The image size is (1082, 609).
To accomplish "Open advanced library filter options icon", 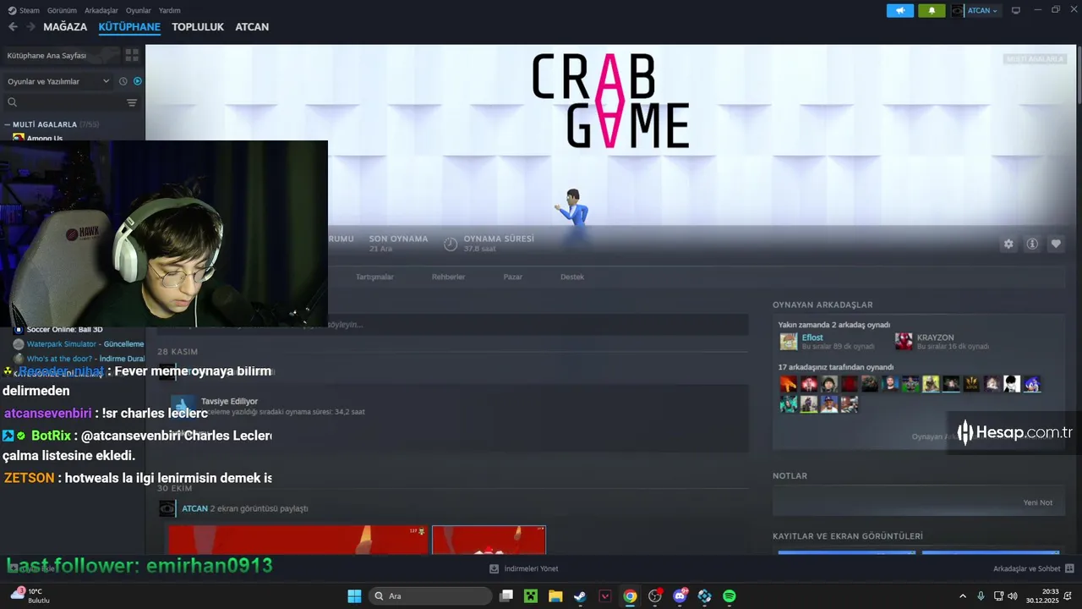I will point(132,102).
